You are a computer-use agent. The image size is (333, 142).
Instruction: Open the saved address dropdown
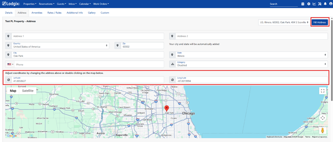point(284,22)
